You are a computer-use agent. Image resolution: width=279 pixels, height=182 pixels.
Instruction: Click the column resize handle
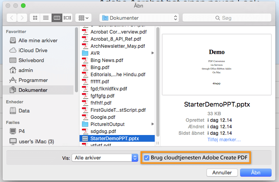tap(158, 143)
